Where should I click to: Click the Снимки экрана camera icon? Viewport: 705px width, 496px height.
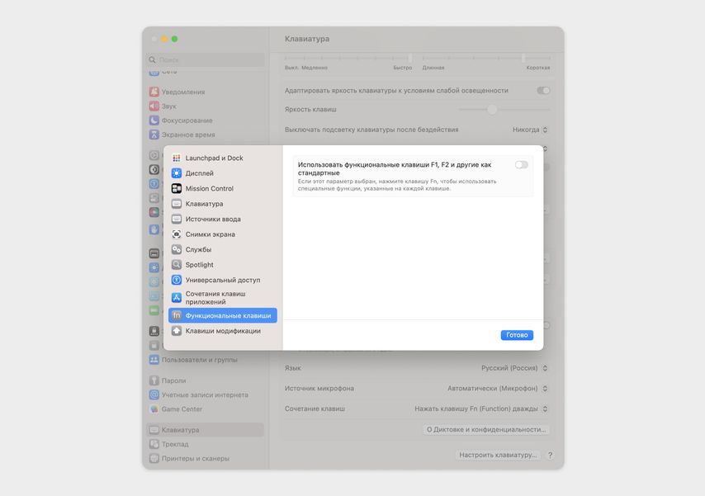pos(177,234)
